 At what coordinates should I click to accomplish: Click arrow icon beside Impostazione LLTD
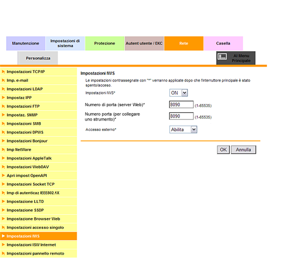click(3, 201)
